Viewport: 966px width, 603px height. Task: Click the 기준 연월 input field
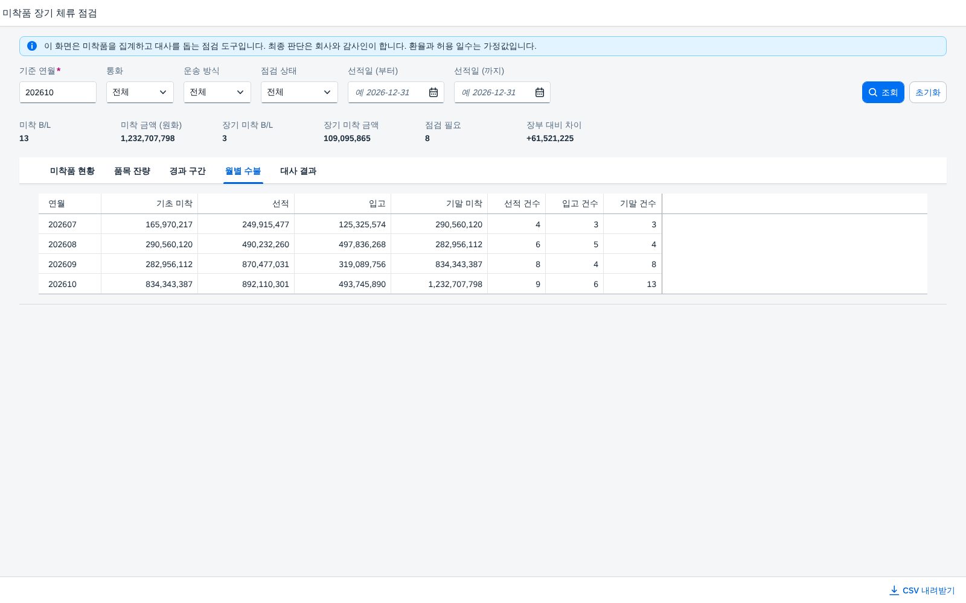click(58, 92)
